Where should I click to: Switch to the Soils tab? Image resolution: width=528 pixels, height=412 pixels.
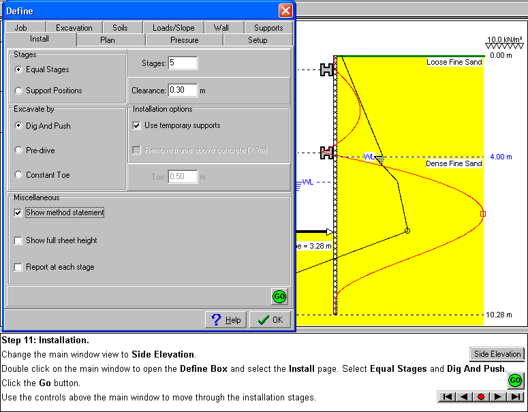pyautogui.click(x=120, y=28)
